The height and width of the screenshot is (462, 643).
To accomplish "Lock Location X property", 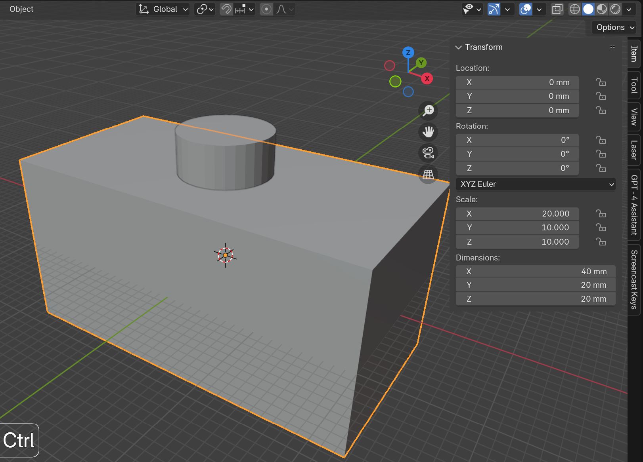I will pyautogui.click(x=601, y=82).
